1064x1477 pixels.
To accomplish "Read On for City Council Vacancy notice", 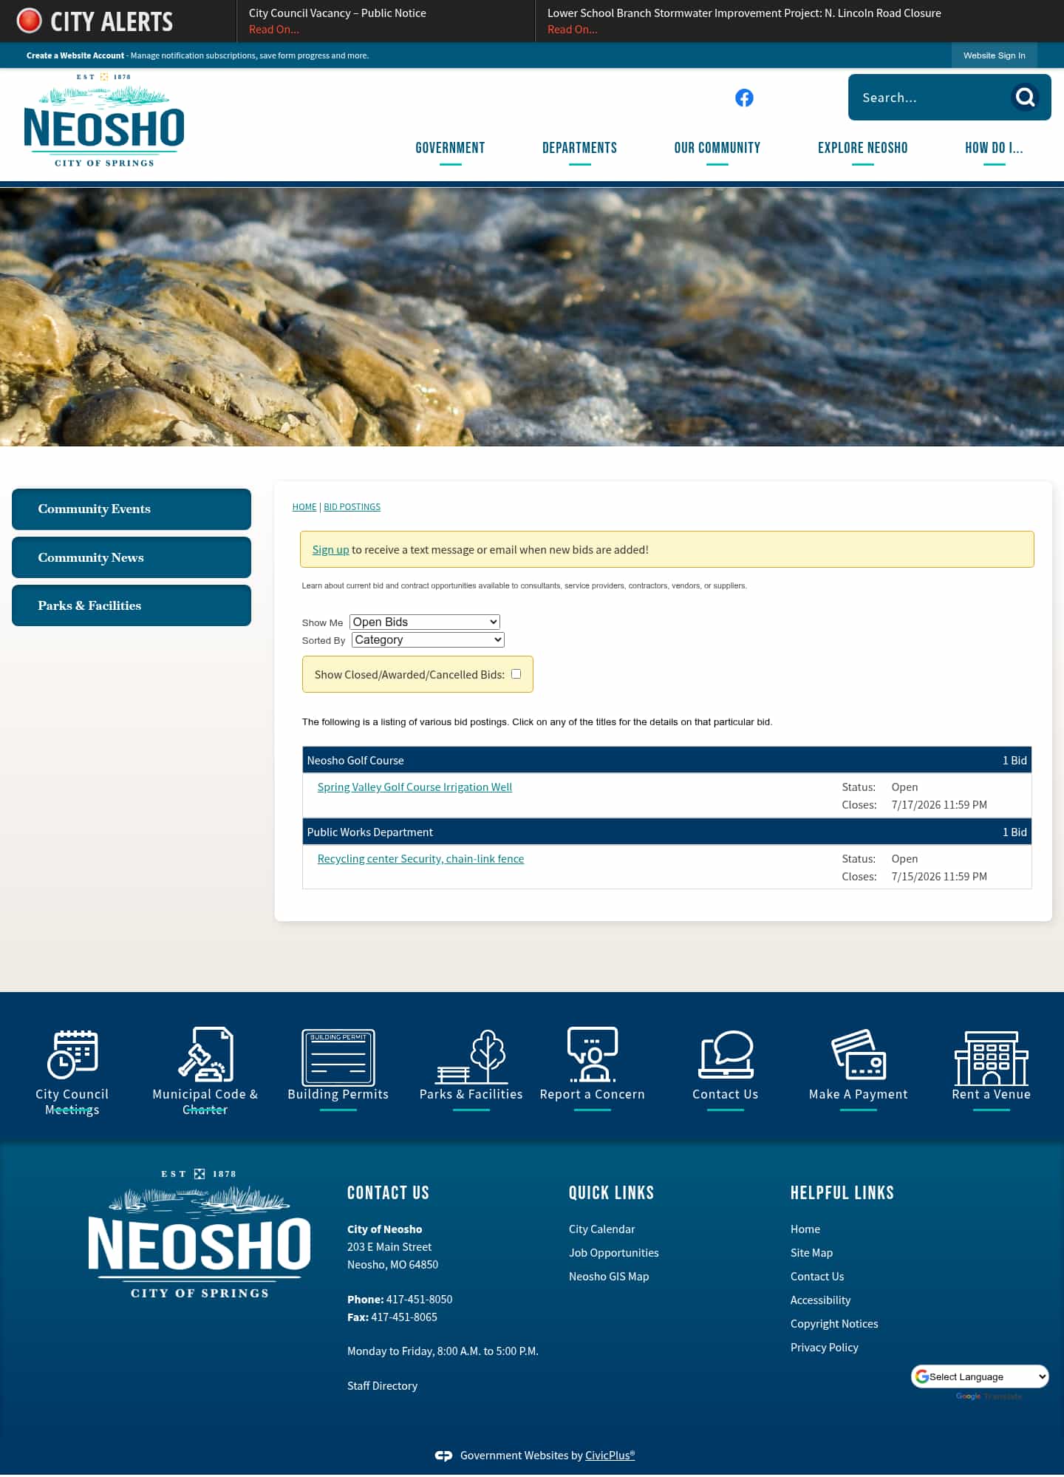I will click(x=274, y=30).
